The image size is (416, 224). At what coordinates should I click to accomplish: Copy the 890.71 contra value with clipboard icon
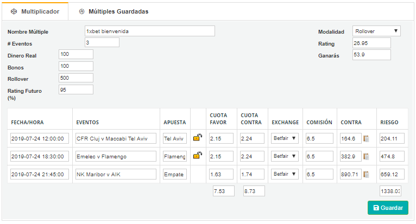pos(366,174)
